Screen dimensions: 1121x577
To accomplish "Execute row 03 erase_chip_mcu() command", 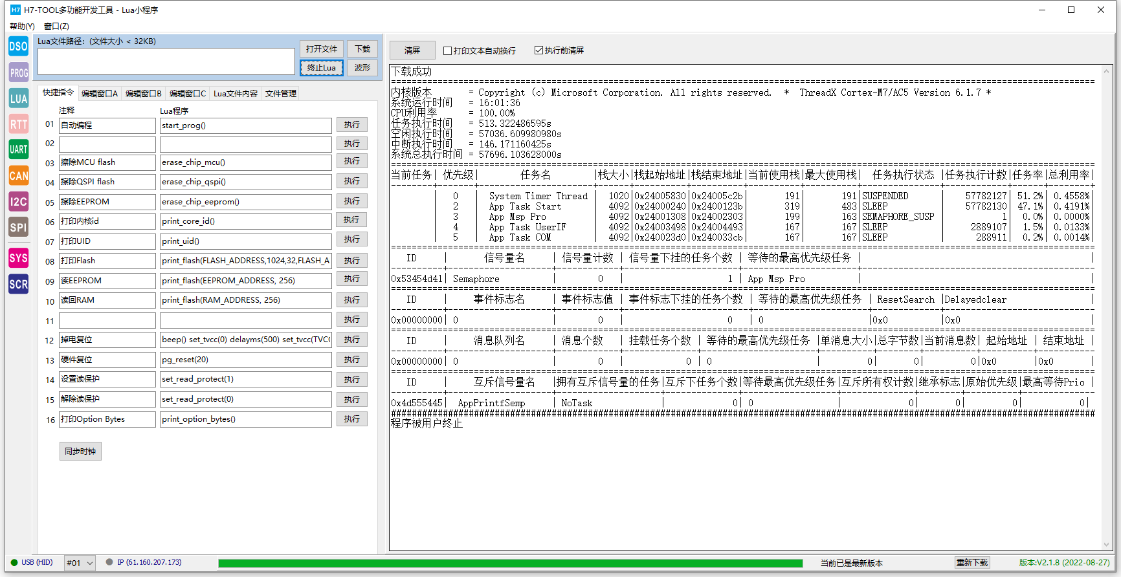I will pos(352,161).
